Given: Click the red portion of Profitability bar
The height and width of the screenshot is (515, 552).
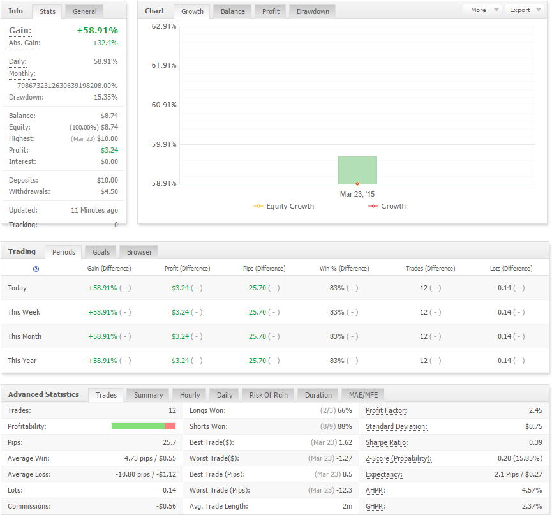Looking at the screenshot, I should [x=170, y=426].
